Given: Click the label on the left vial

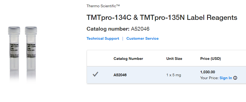Looking at the screenshot, I should point(14,50).
